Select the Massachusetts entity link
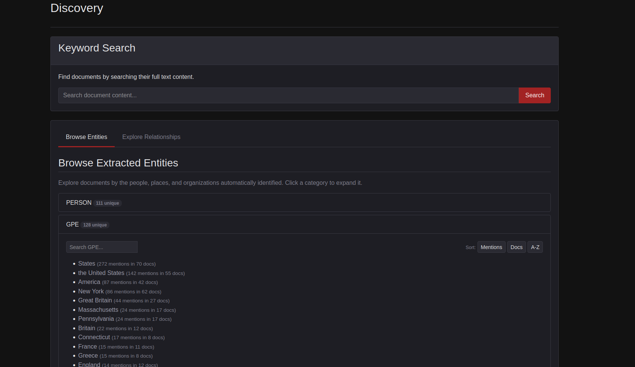Screen dimensions: 635x367 tap(98, 310)
